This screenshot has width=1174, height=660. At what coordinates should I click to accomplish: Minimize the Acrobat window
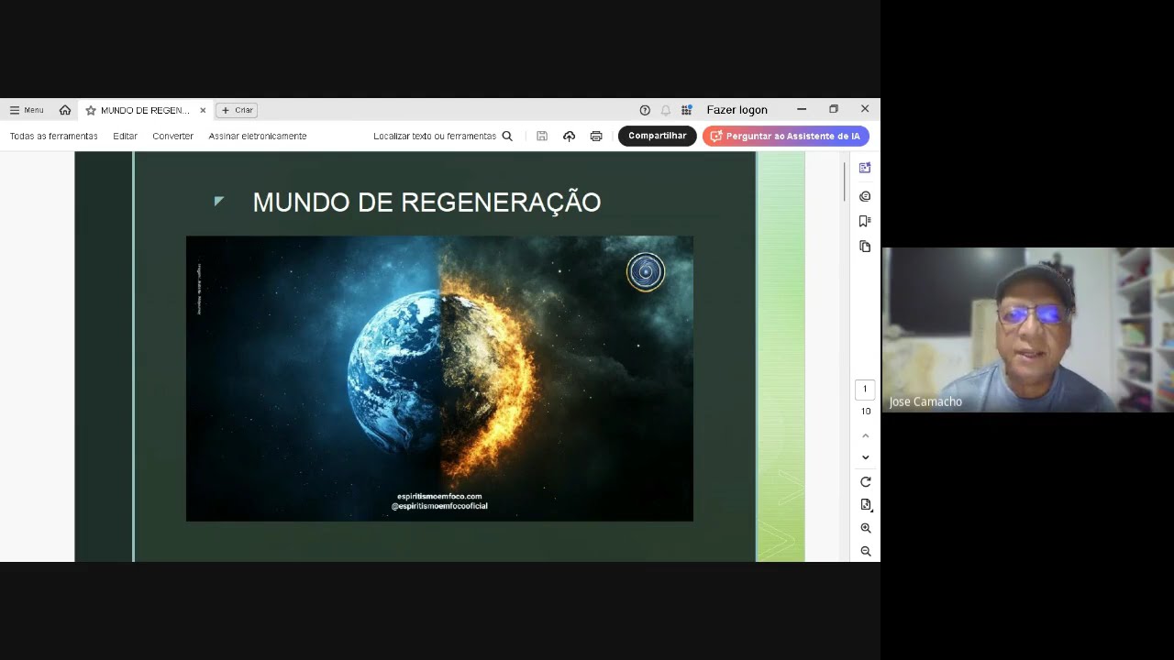coord(802,109)
